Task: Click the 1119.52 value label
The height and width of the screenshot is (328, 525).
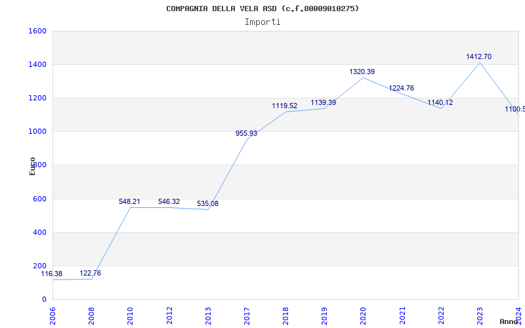Action: 285,106
